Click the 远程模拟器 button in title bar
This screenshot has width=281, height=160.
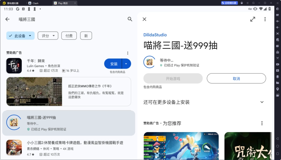[x=229, y=3]
